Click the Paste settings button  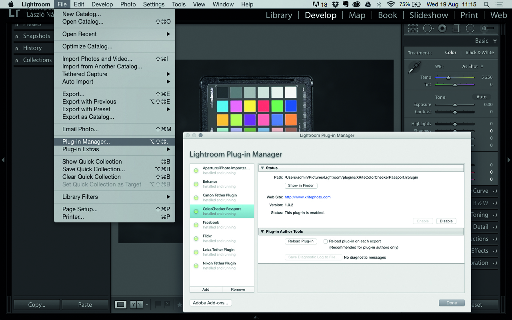click(x=85, y=305)
